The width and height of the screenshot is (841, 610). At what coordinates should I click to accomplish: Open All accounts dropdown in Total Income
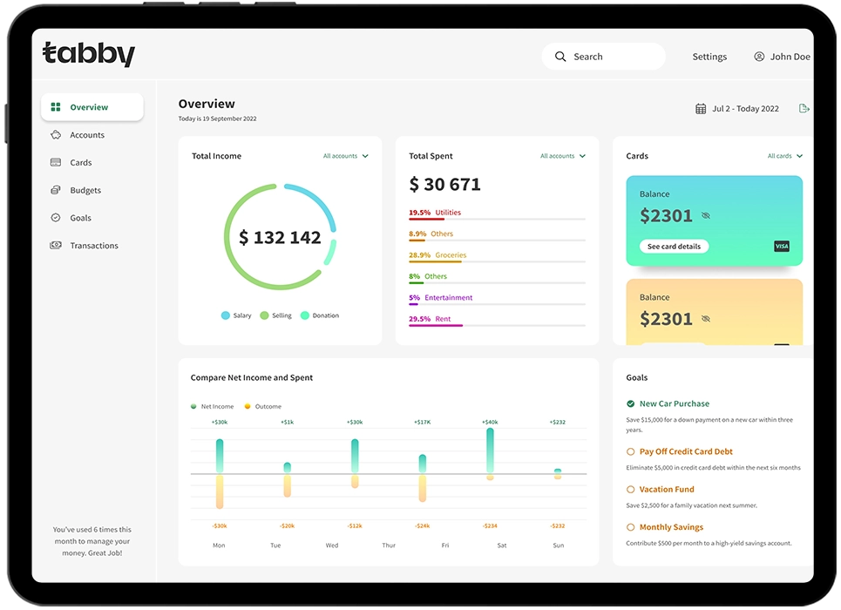coord(346,156)
